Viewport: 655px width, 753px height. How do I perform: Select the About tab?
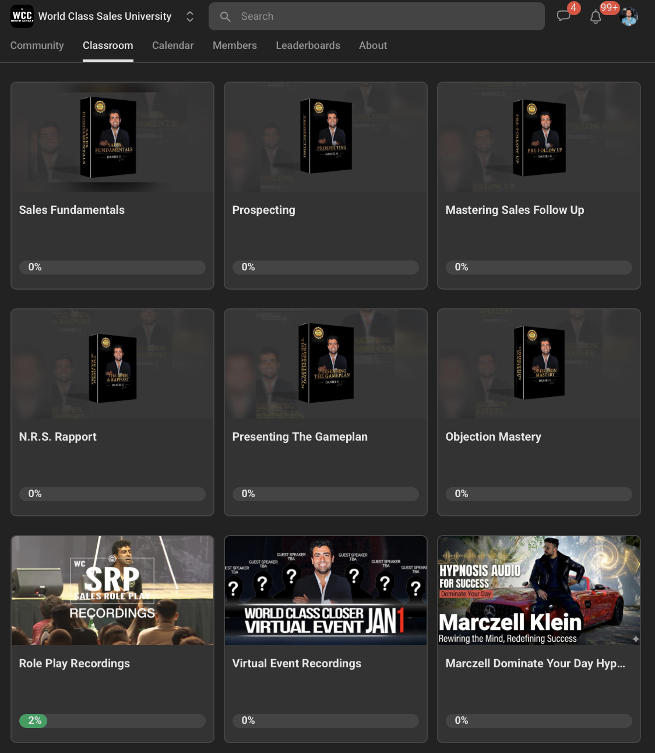click(372, 45)
